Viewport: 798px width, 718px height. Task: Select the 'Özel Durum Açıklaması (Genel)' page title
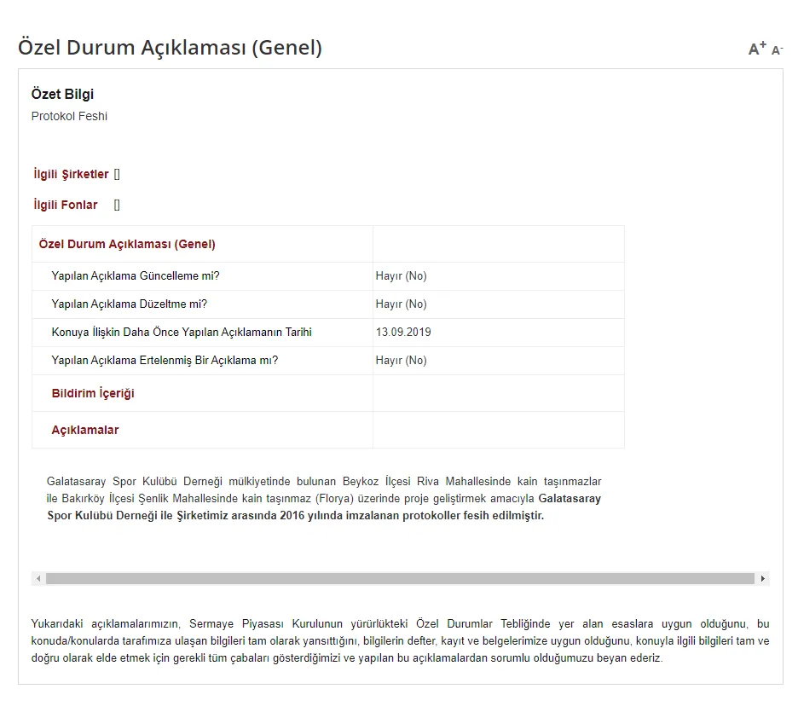pos(170,47)
